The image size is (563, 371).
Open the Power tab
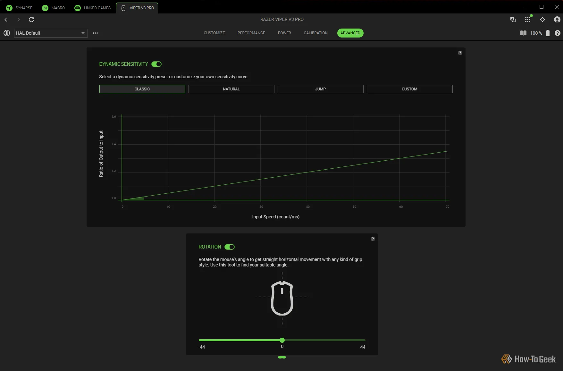[284, 33]
